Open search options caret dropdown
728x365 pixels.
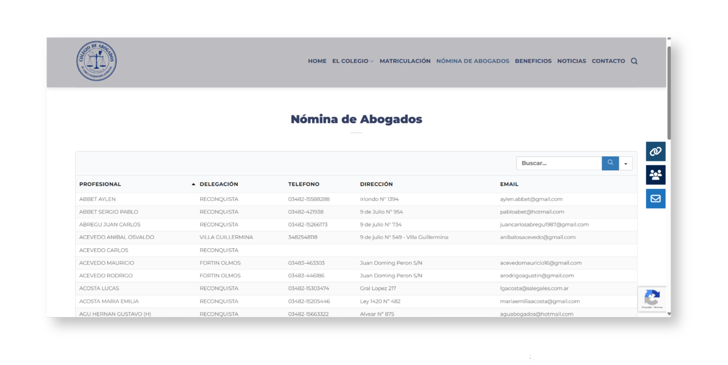click(626, 164)
